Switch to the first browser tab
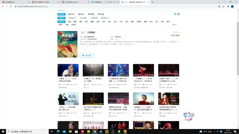239x134 pixels. point(15,2)
